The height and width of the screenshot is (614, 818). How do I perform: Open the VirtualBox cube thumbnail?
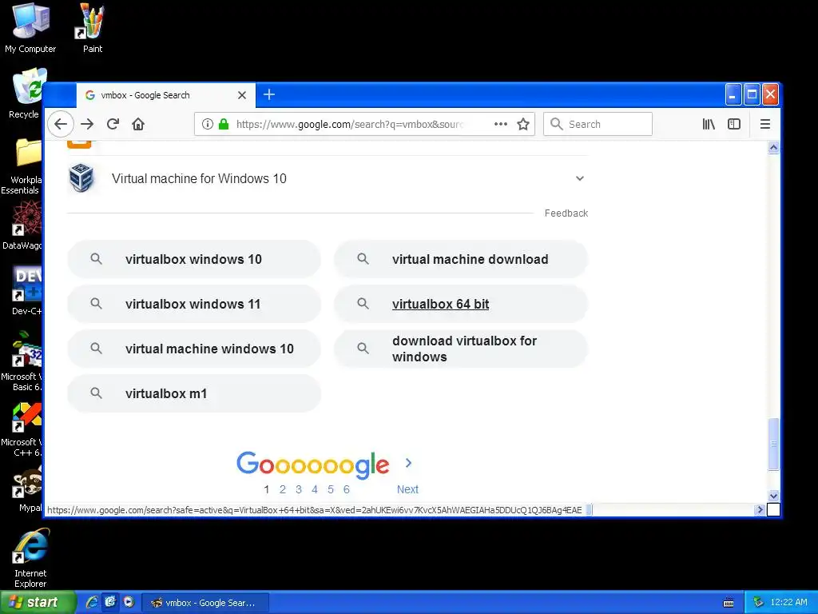pos(81,178)
